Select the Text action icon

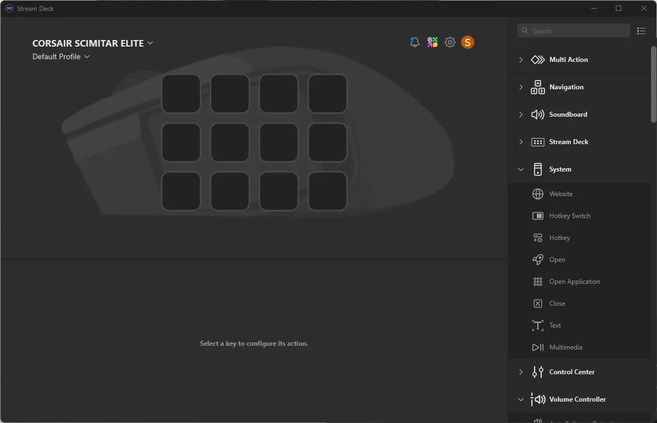click(537, 325)
